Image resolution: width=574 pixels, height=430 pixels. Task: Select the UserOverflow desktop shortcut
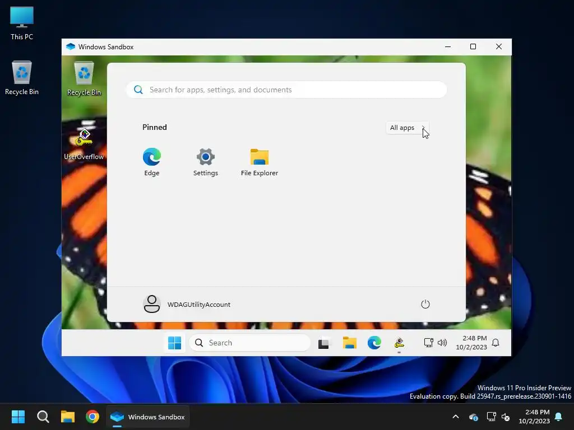tap(84, 144)
